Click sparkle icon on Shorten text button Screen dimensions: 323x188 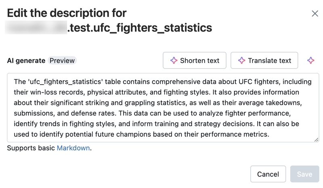pyautogui.click(x=174, y=61)
